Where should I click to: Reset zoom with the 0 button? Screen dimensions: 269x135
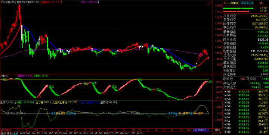click(x=221, y=133)
